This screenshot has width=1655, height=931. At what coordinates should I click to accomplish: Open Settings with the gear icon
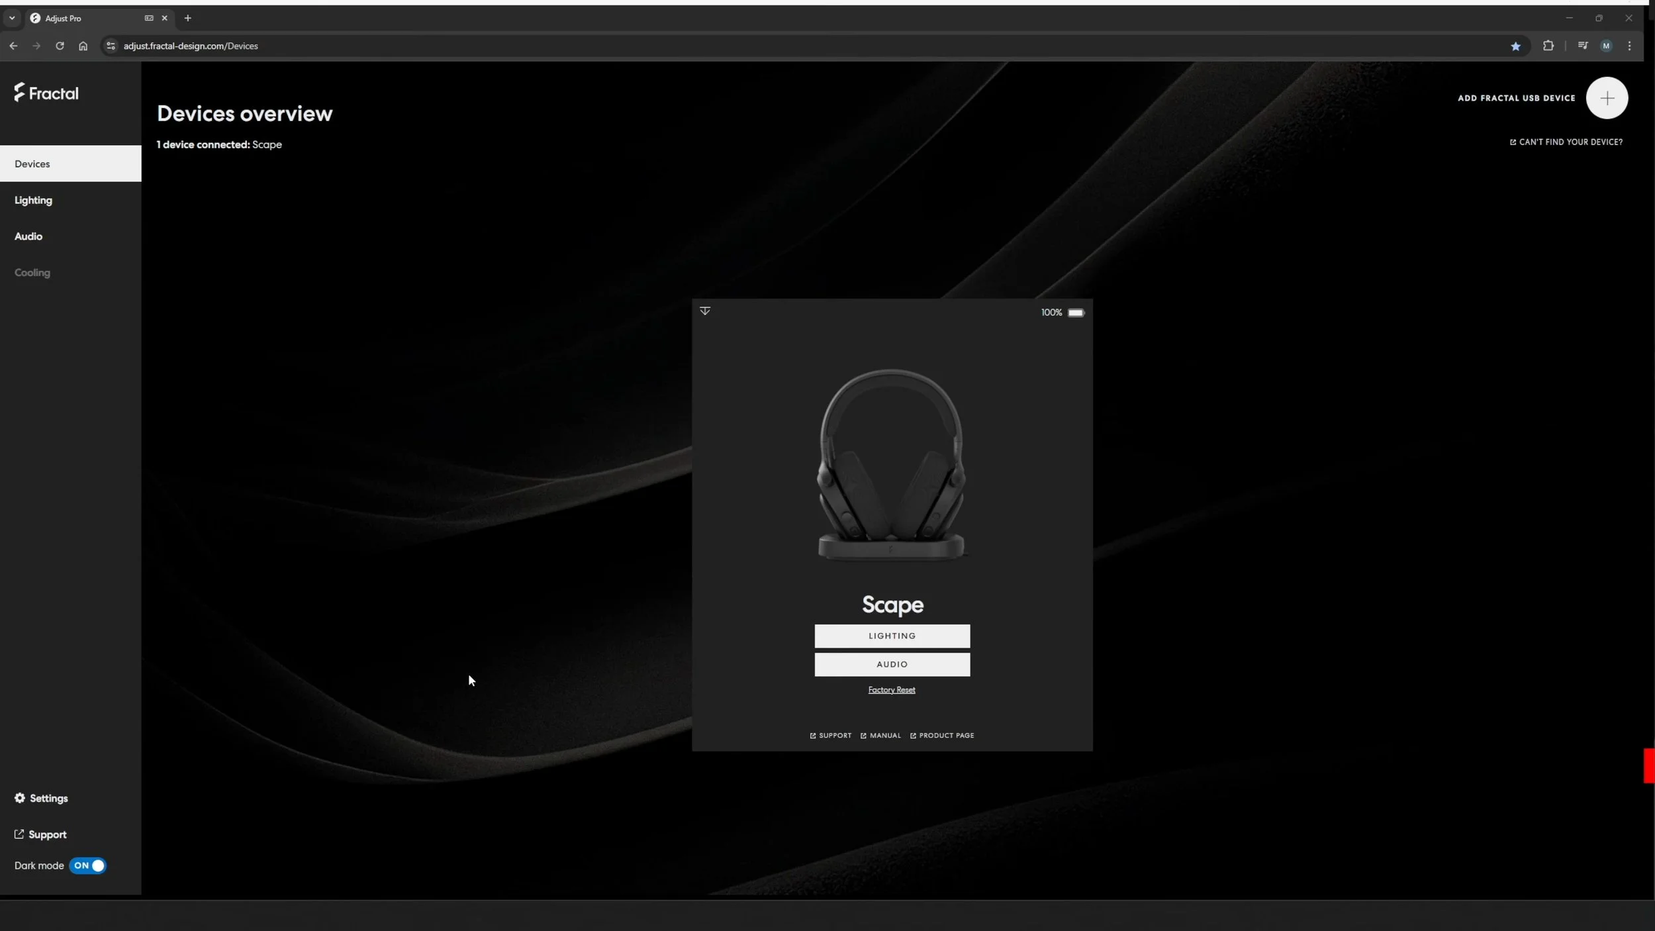[20, 798]
